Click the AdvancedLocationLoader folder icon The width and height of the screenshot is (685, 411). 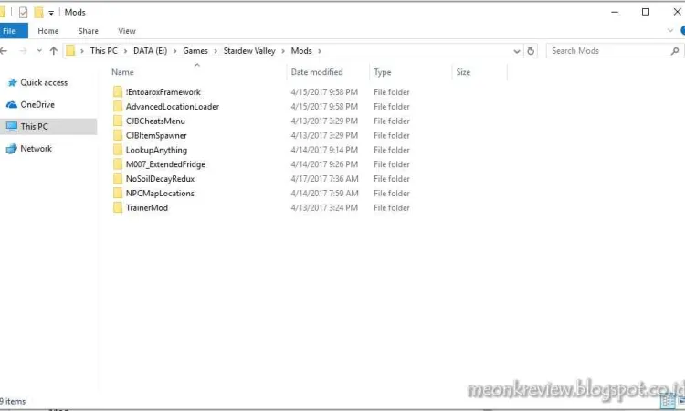(x=118, y=106)
